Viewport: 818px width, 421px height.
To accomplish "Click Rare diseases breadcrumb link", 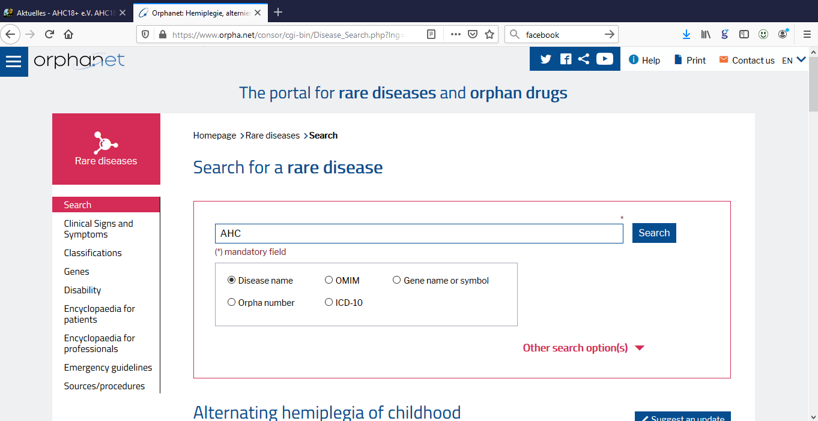I will pyautogui.click(x=273, y=136).
